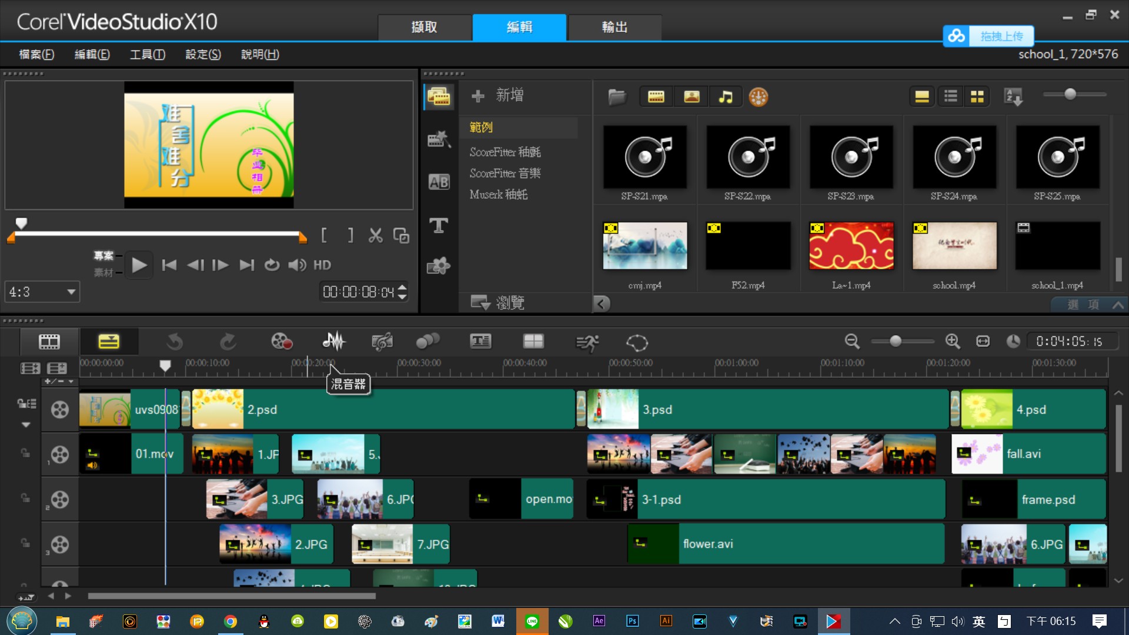The image size is (1129, 635).
Task: Open the 瀏覽 browse dropdown
Action: 497,303
